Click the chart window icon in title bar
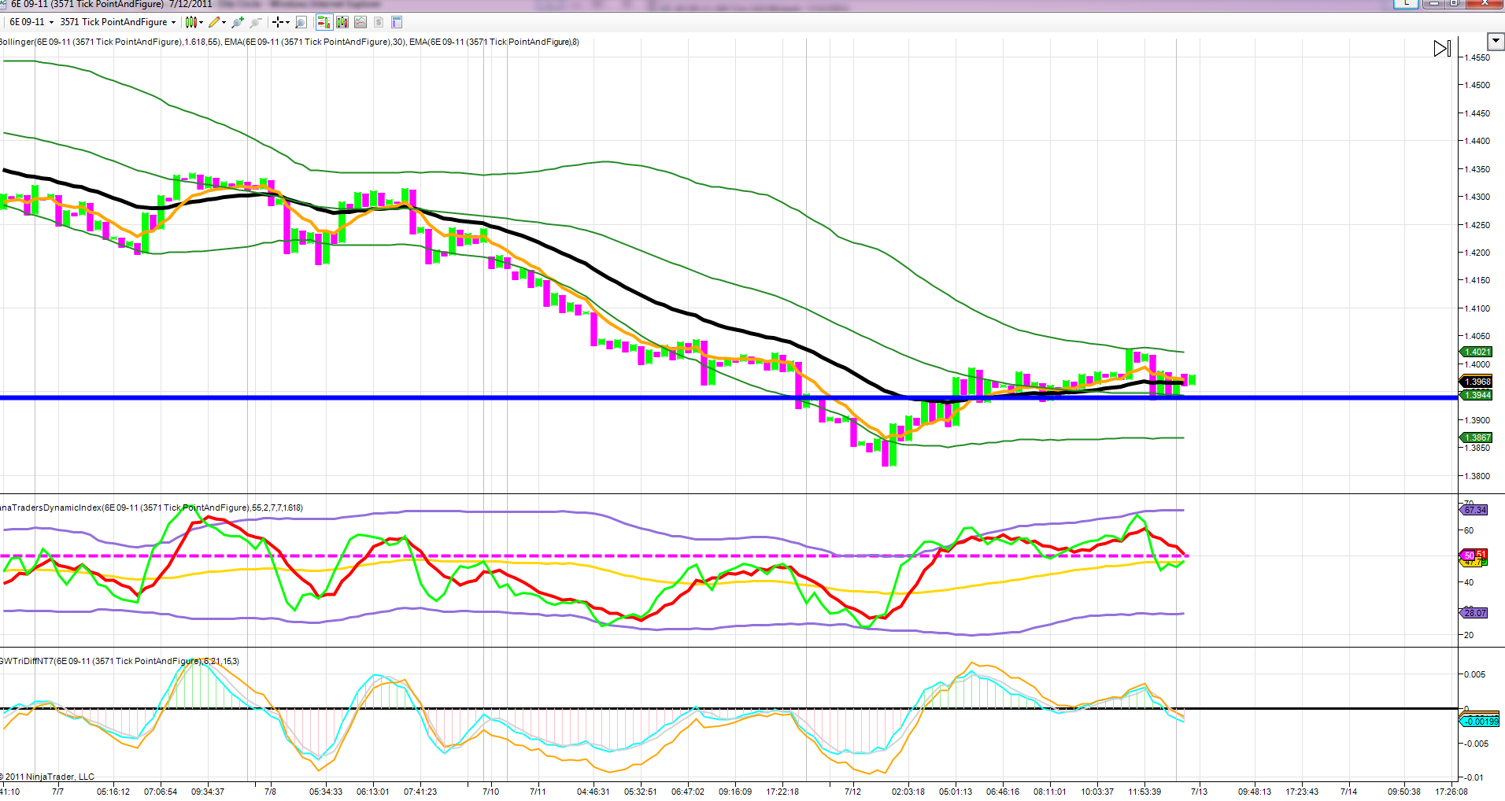1505x801 pixels. click(3, 4)
